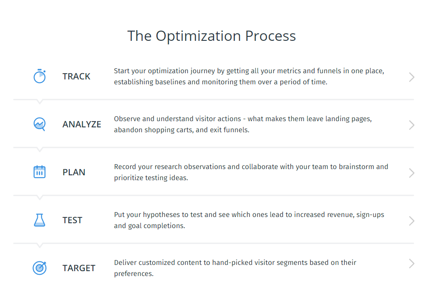Click the chart magnifier icon for ANALYZE
The height and width of the screenshot is (288, 446).
(40, 124)
